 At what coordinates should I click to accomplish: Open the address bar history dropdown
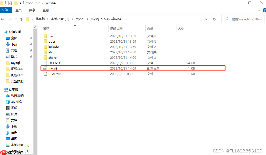click(x=206, y=19)
